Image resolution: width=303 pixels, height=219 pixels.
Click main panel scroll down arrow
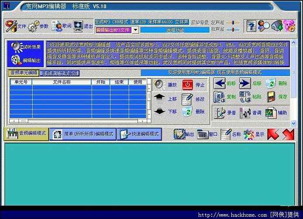click(294, 123)
